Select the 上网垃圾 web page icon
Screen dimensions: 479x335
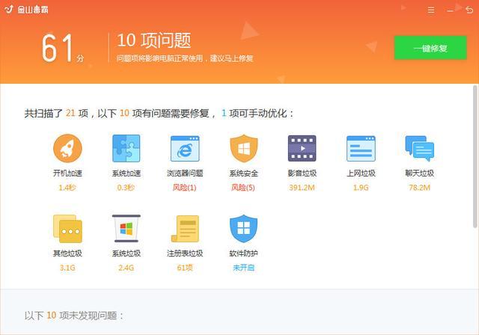361,149
